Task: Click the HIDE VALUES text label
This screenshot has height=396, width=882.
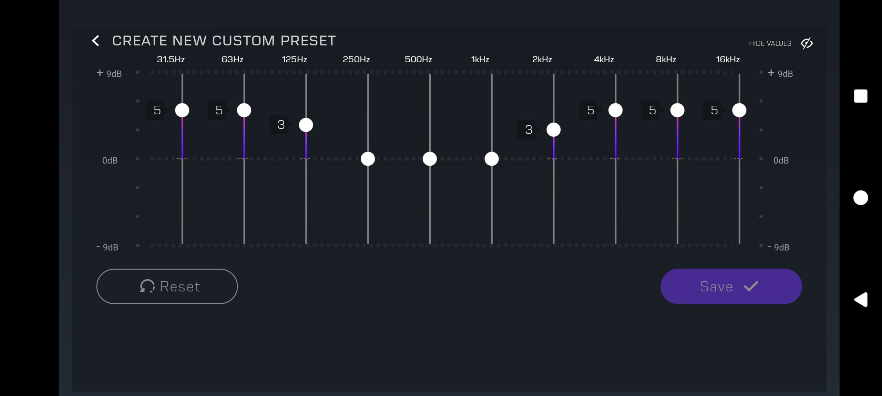Action: point(770,43)
